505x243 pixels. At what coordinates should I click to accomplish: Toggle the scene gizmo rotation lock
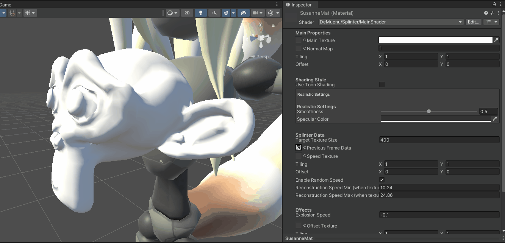(x=273, y=26)
